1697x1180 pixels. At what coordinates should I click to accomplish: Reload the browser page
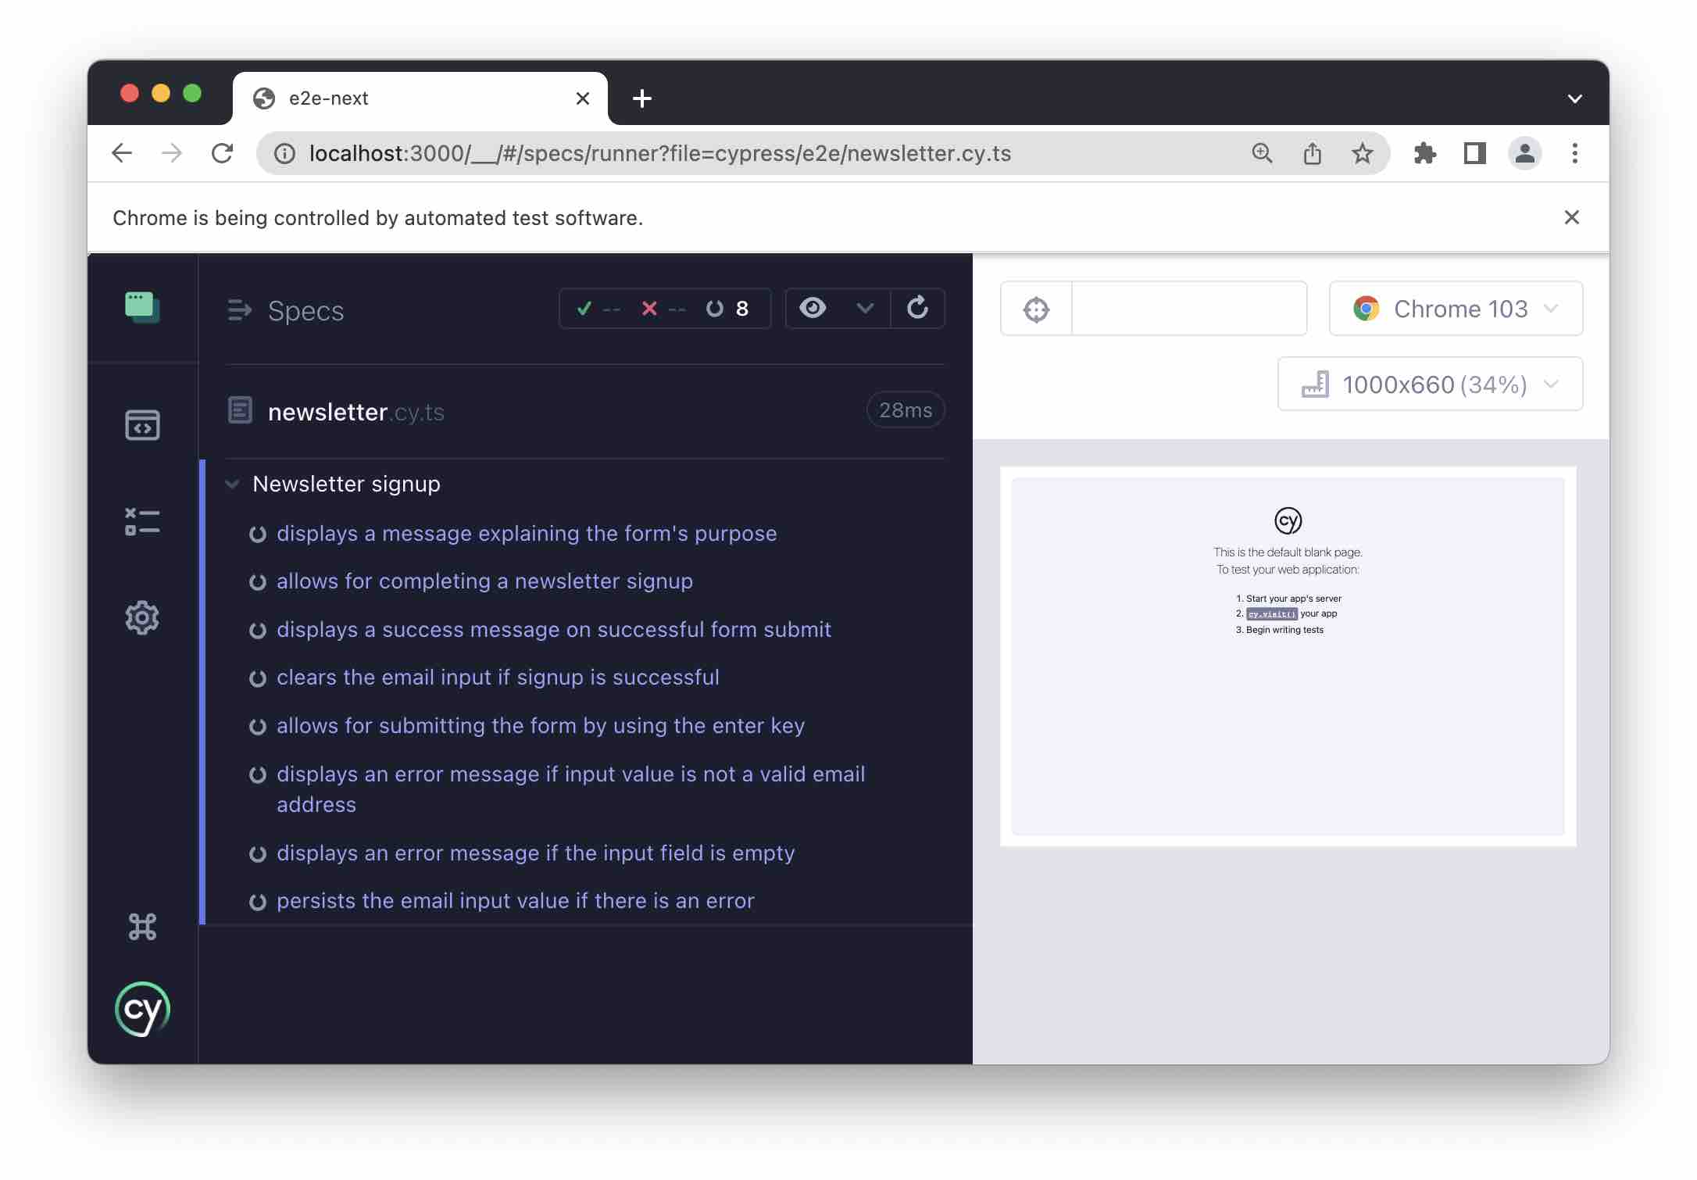click(x=223, y=153)
